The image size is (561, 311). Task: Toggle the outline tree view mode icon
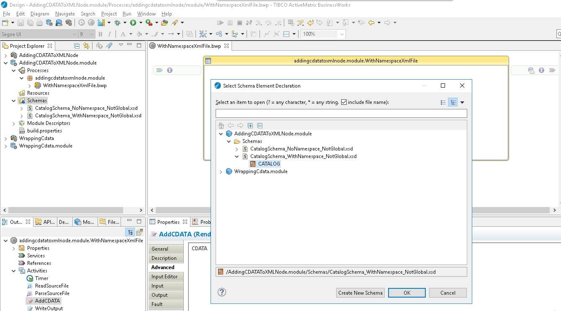(x=131, y=232)
